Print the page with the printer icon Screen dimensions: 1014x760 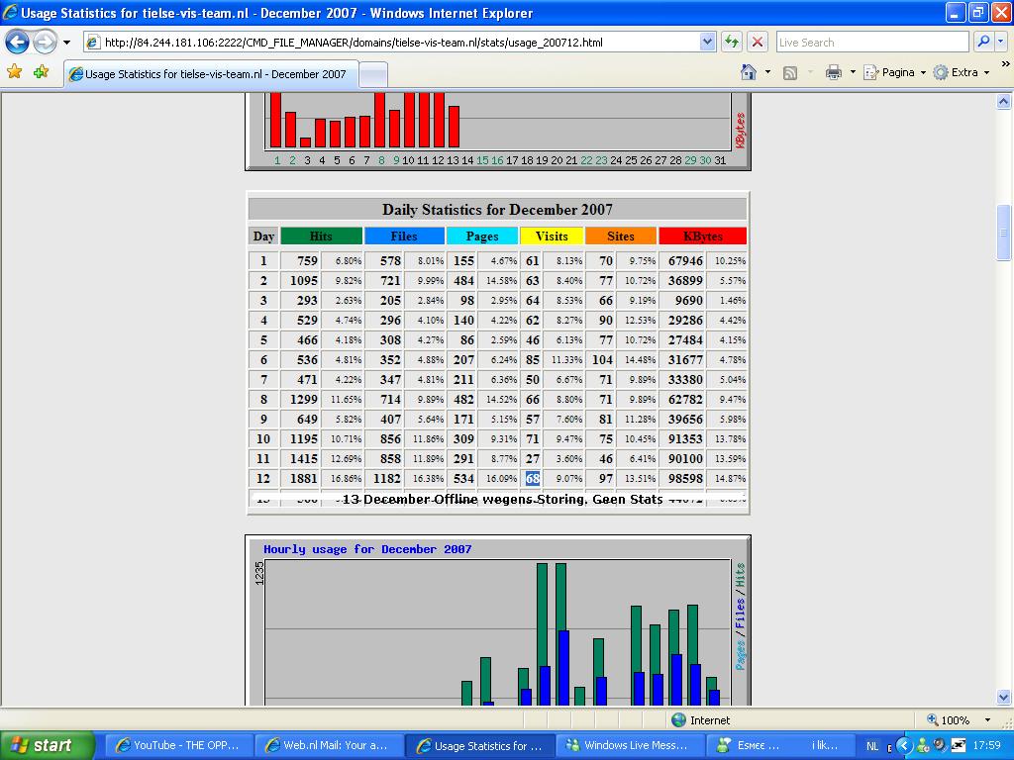(x=834, y=72)
